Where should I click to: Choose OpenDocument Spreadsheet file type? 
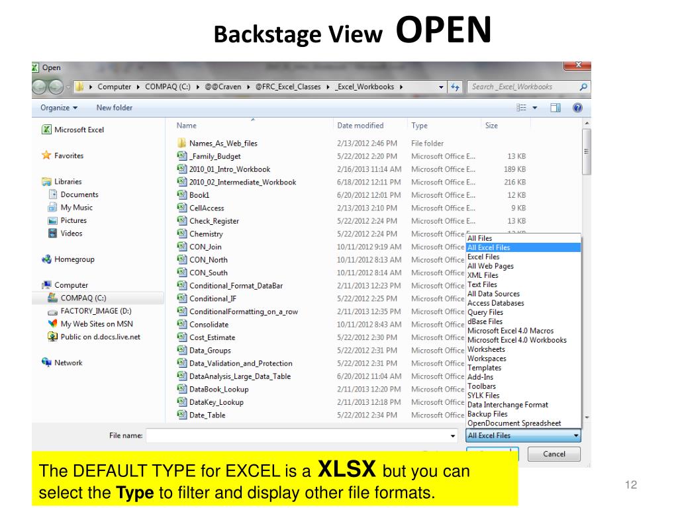tap(523, 423)
